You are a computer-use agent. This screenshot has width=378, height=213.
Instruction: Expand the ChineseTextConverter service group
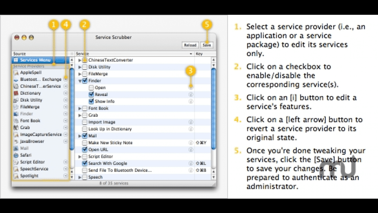click(x=80, y=60)
